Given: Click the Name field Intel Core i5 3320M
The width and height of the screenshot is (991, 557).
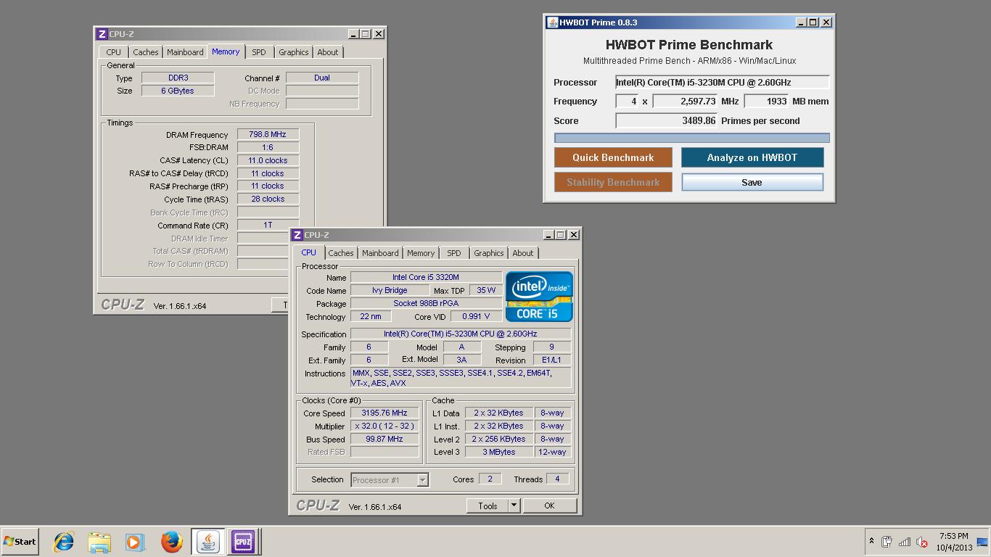Looking at the screenshot, I should (x=426, y=277).
